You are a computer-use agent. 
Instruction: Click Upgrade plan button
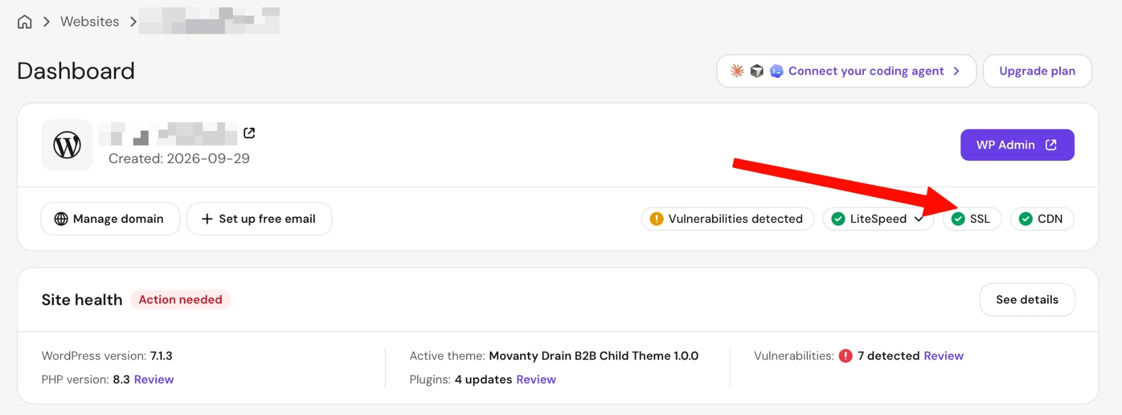click(x=1037, y=71)
